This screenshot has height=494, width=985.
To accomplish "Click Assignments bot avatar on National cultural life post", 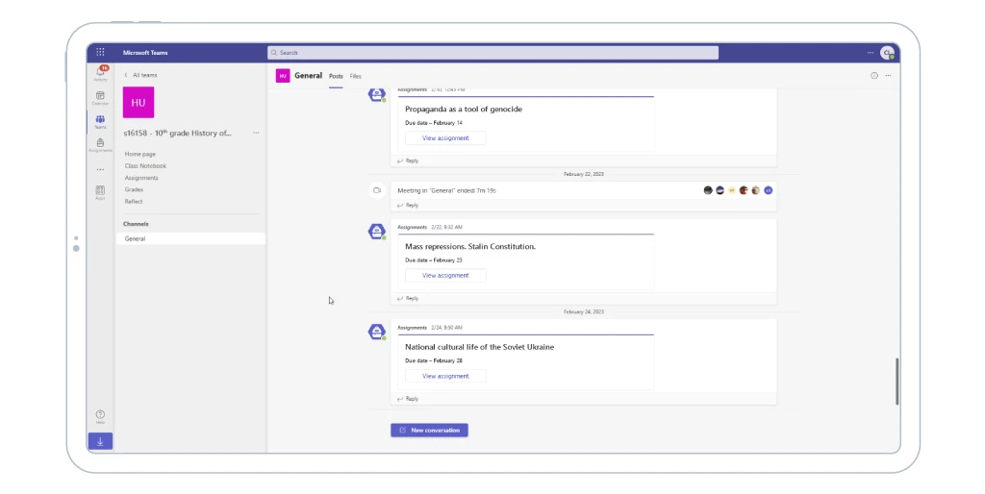I will (377, 332).
